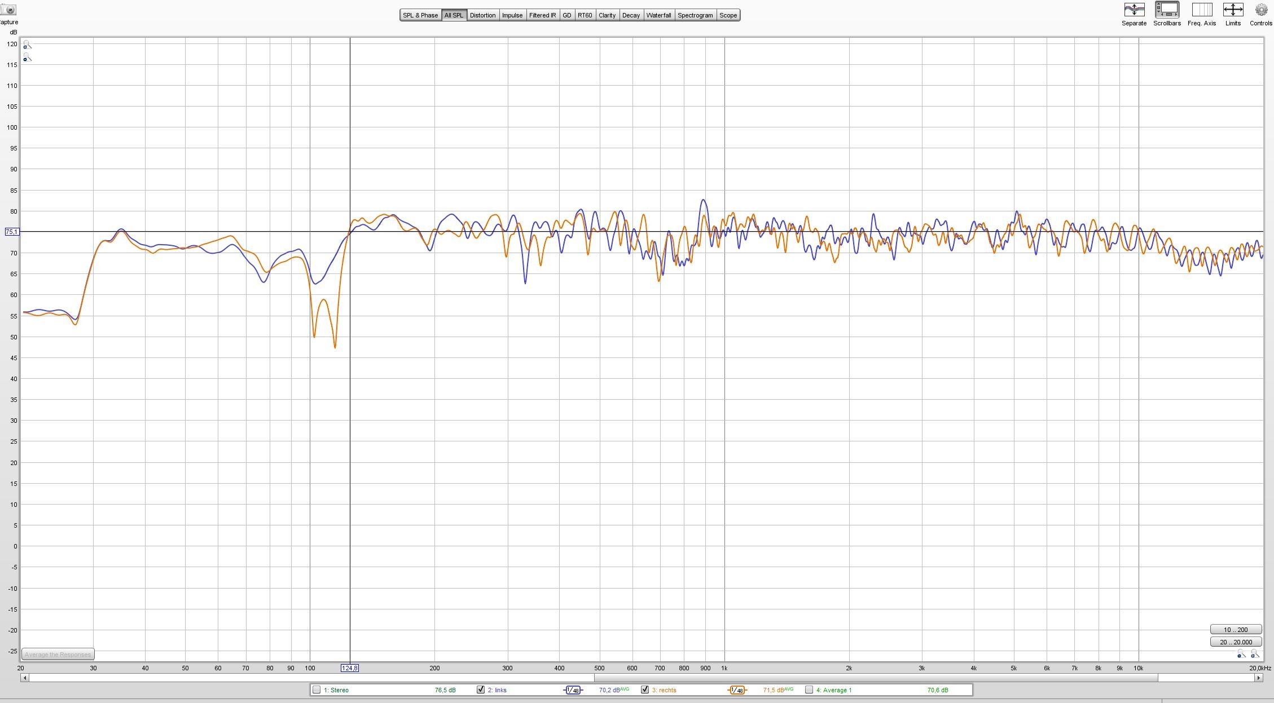
Task: Switch to the Waterfall tab
Action: pyautogui.click(x=658, y=15)
